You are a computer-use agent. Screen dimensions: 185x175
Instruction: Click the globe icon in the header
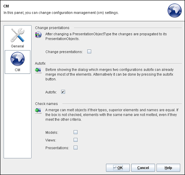(174, 11)
